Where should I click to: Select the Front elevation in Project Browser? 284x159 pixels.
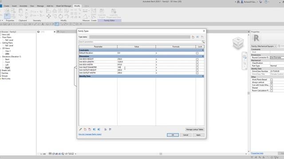[x=8, y=62]
